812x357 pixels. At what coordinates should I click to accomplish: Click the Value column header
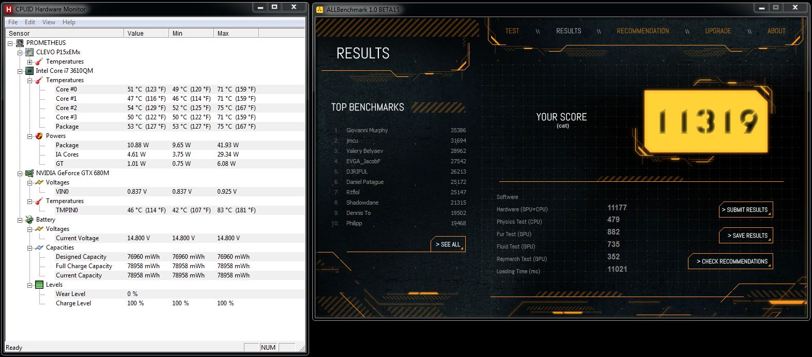tap(146, 33)
